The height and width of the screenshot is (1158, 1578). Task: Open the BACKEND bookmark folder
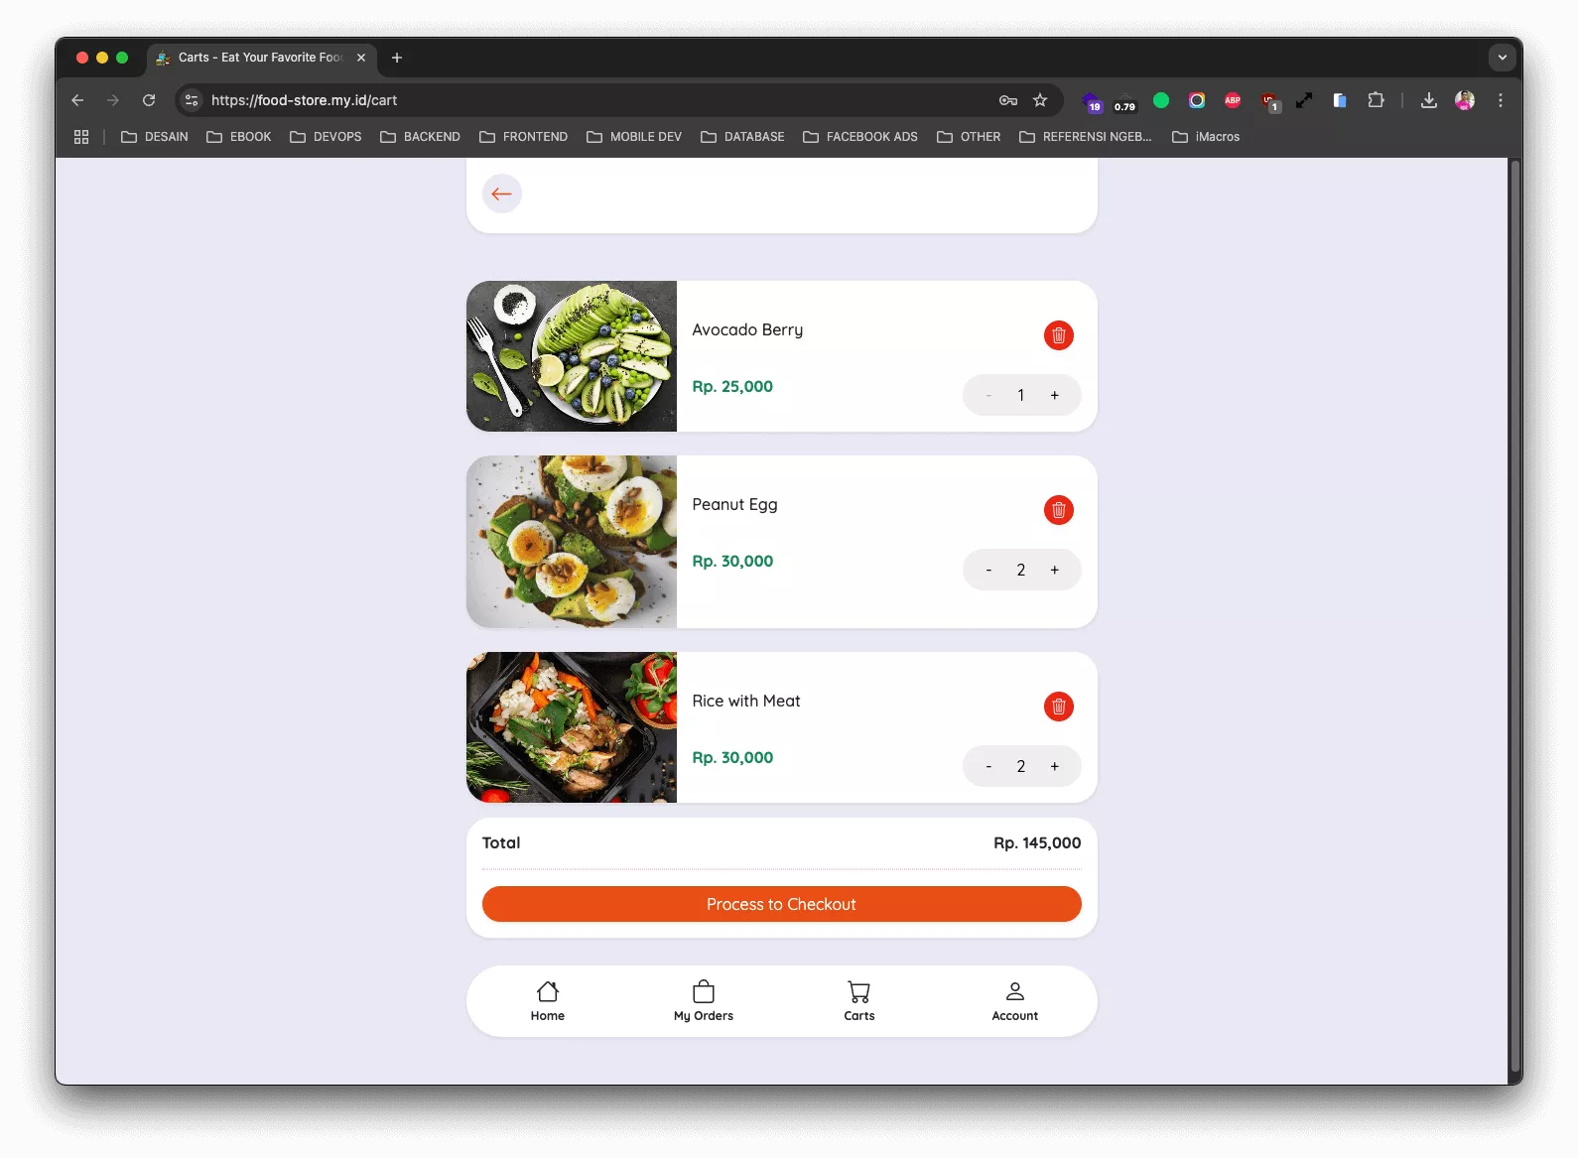tap(420, 137)
